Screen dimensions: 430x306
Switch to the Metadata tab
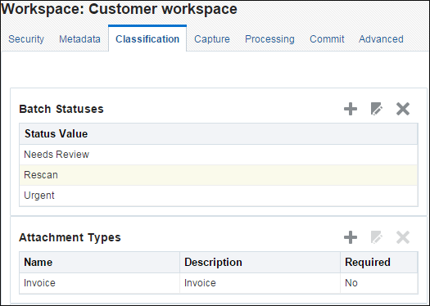pos(79,39)
